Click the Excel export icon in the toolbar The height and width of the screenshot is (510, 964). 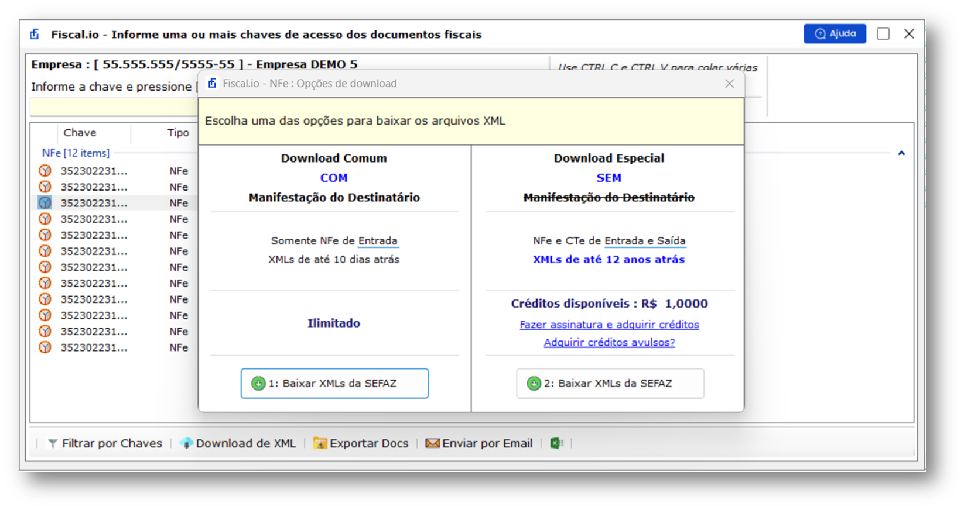[x=556, y=443]
